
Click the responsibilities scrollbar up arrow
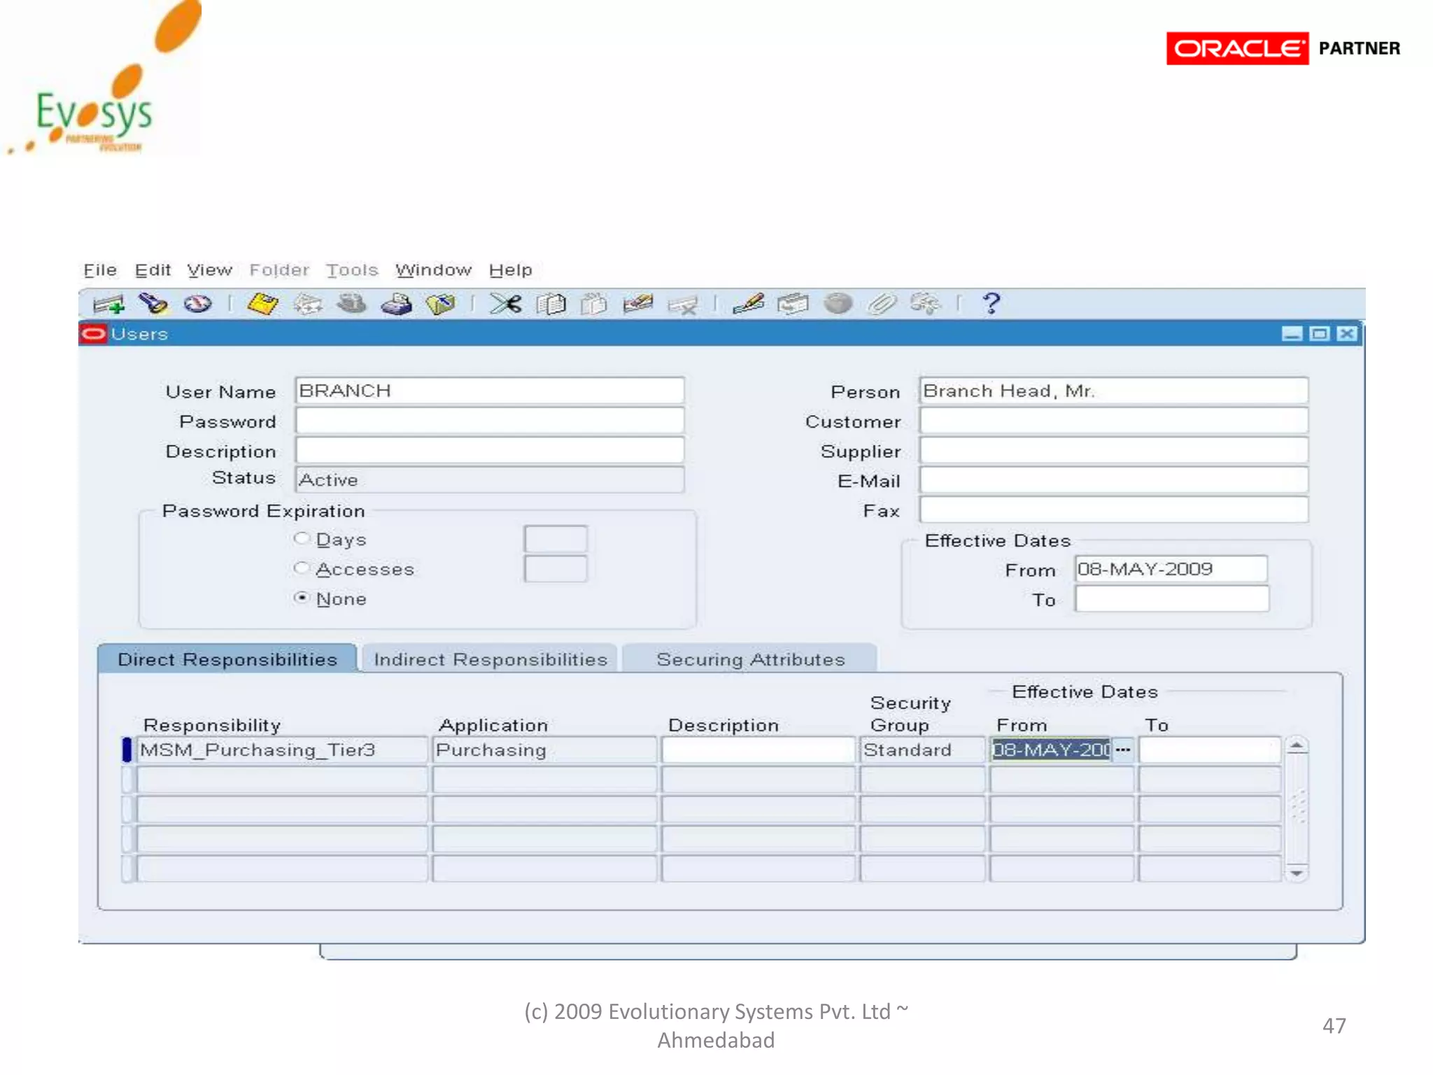(1297, 746)
